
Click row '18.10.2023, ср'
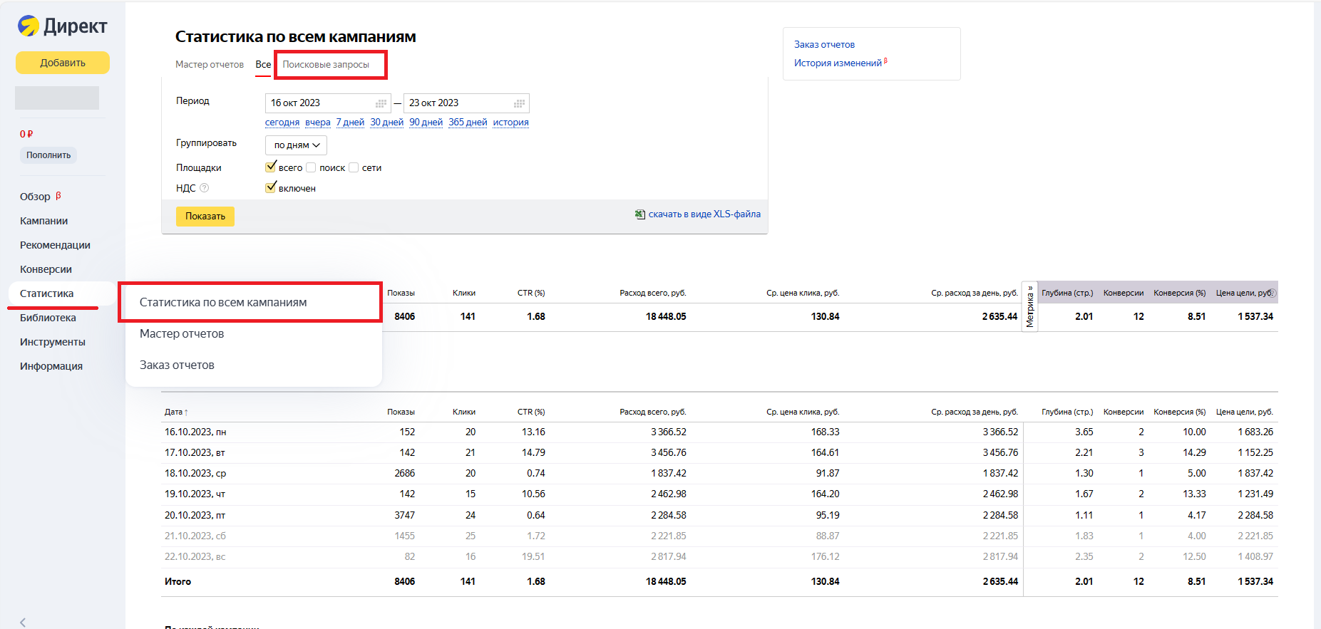pos(719,473)
